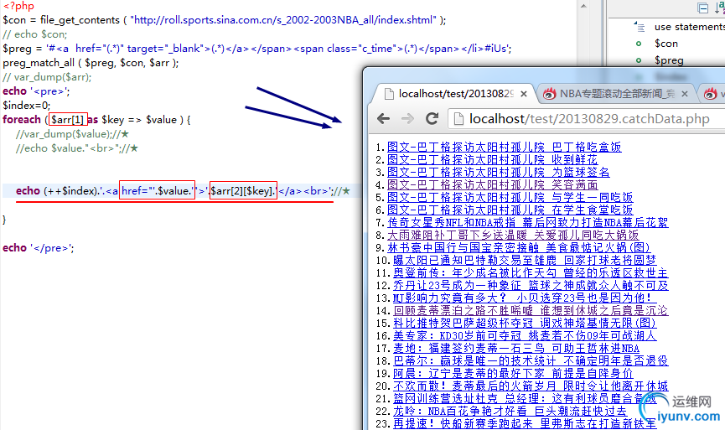Open link 8 大雨难阻补丁哥下乡送温暖
Screen dimensions: 725x430
[513, 235]
